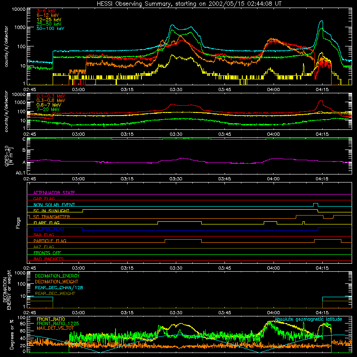Click the 02:45 tick under the top plot

point(29,90)
